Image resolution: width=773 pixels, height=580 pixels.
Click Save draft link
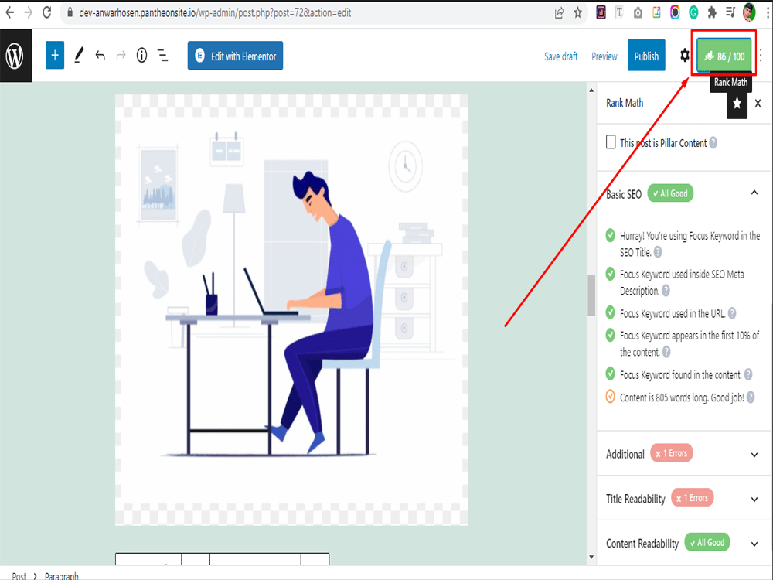[x=560, y=56]
